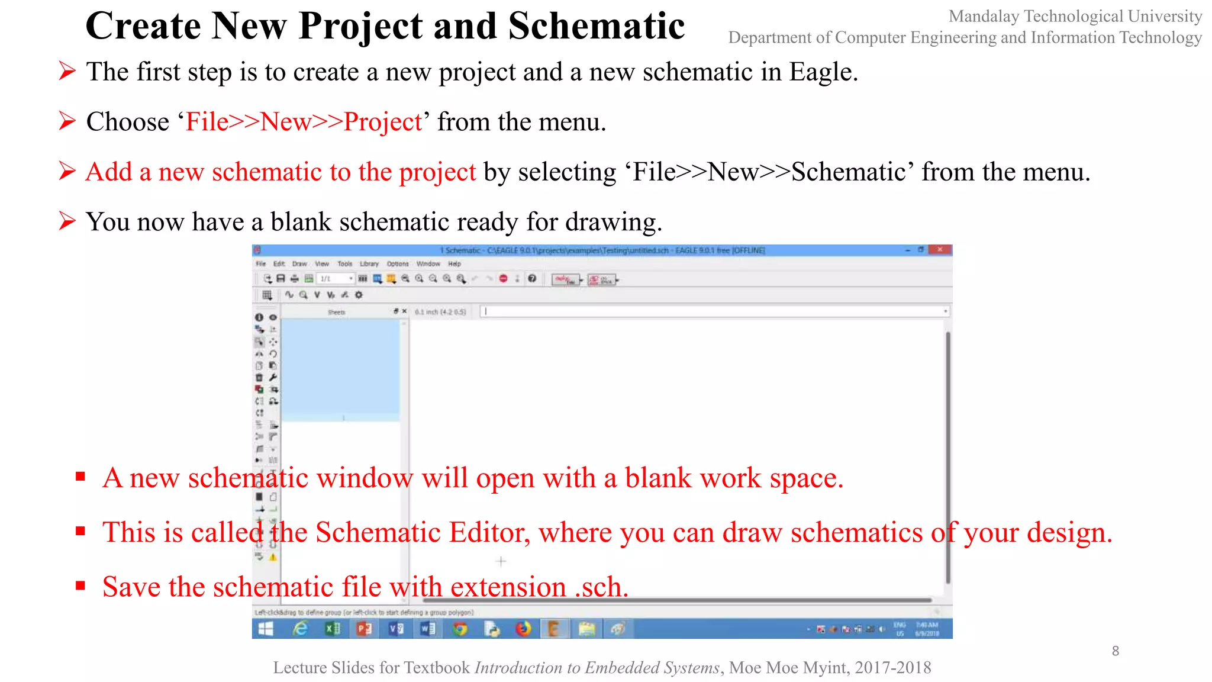Click the red Stop command icon
This screenshot has height=682, width=1212.
click(x=503, y=278)
